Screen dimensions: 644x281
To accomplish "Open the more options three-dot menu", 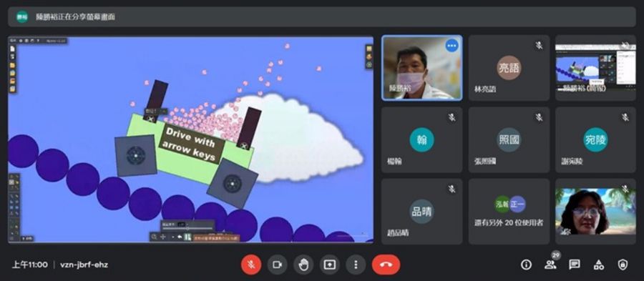I will coord(356,265).
